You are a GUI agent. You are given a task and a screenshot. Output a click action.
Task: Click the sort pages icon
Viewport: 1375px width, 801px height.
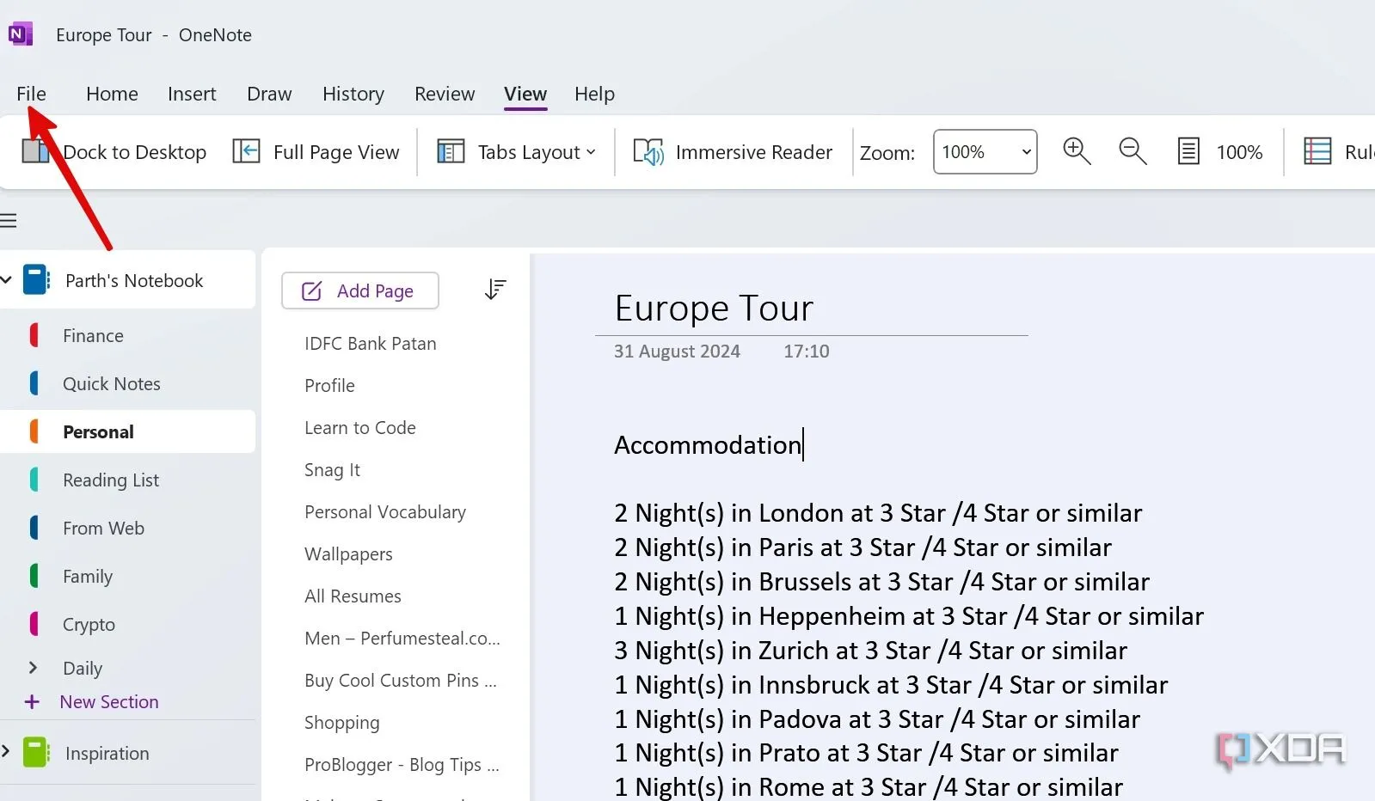(495, 290)
